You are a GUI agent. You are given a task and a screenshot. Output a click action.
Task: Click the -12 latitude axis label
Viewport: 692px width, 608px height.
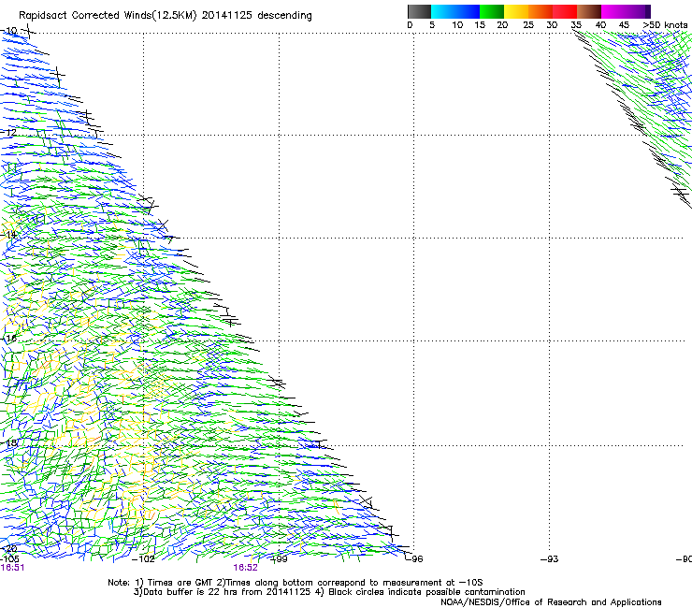click(x=8, y=132)
